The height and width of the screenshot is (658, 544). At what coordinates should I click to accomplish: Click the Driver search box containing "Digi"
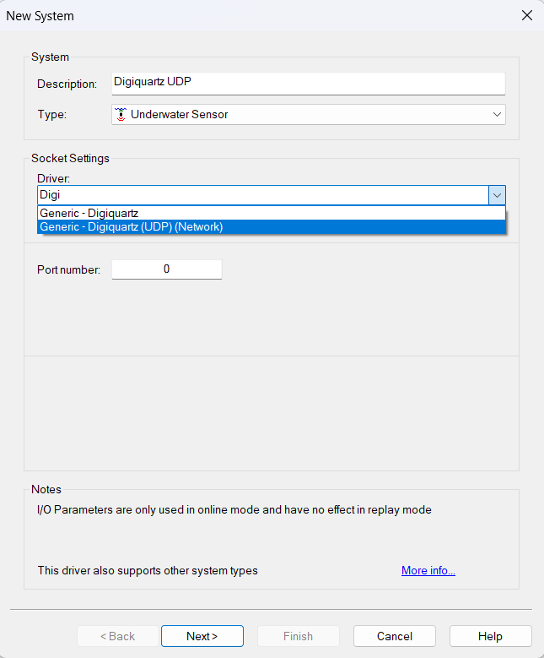261,195
